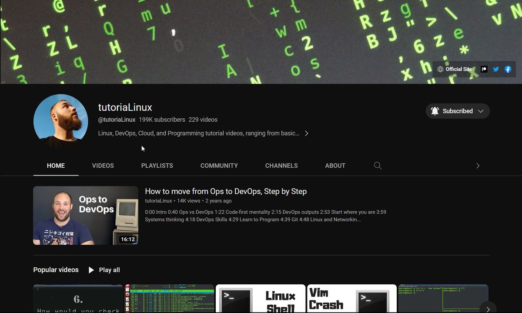Image resolution: width=522 pixels, height=313 pixels.
Task: Click the search icon in channel tabs
Action: click(x=378, y=166)
